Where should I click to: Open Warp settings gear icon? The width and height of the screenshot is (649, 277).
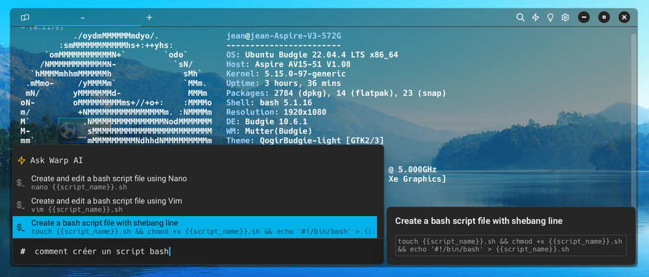(x=565, y=17)
